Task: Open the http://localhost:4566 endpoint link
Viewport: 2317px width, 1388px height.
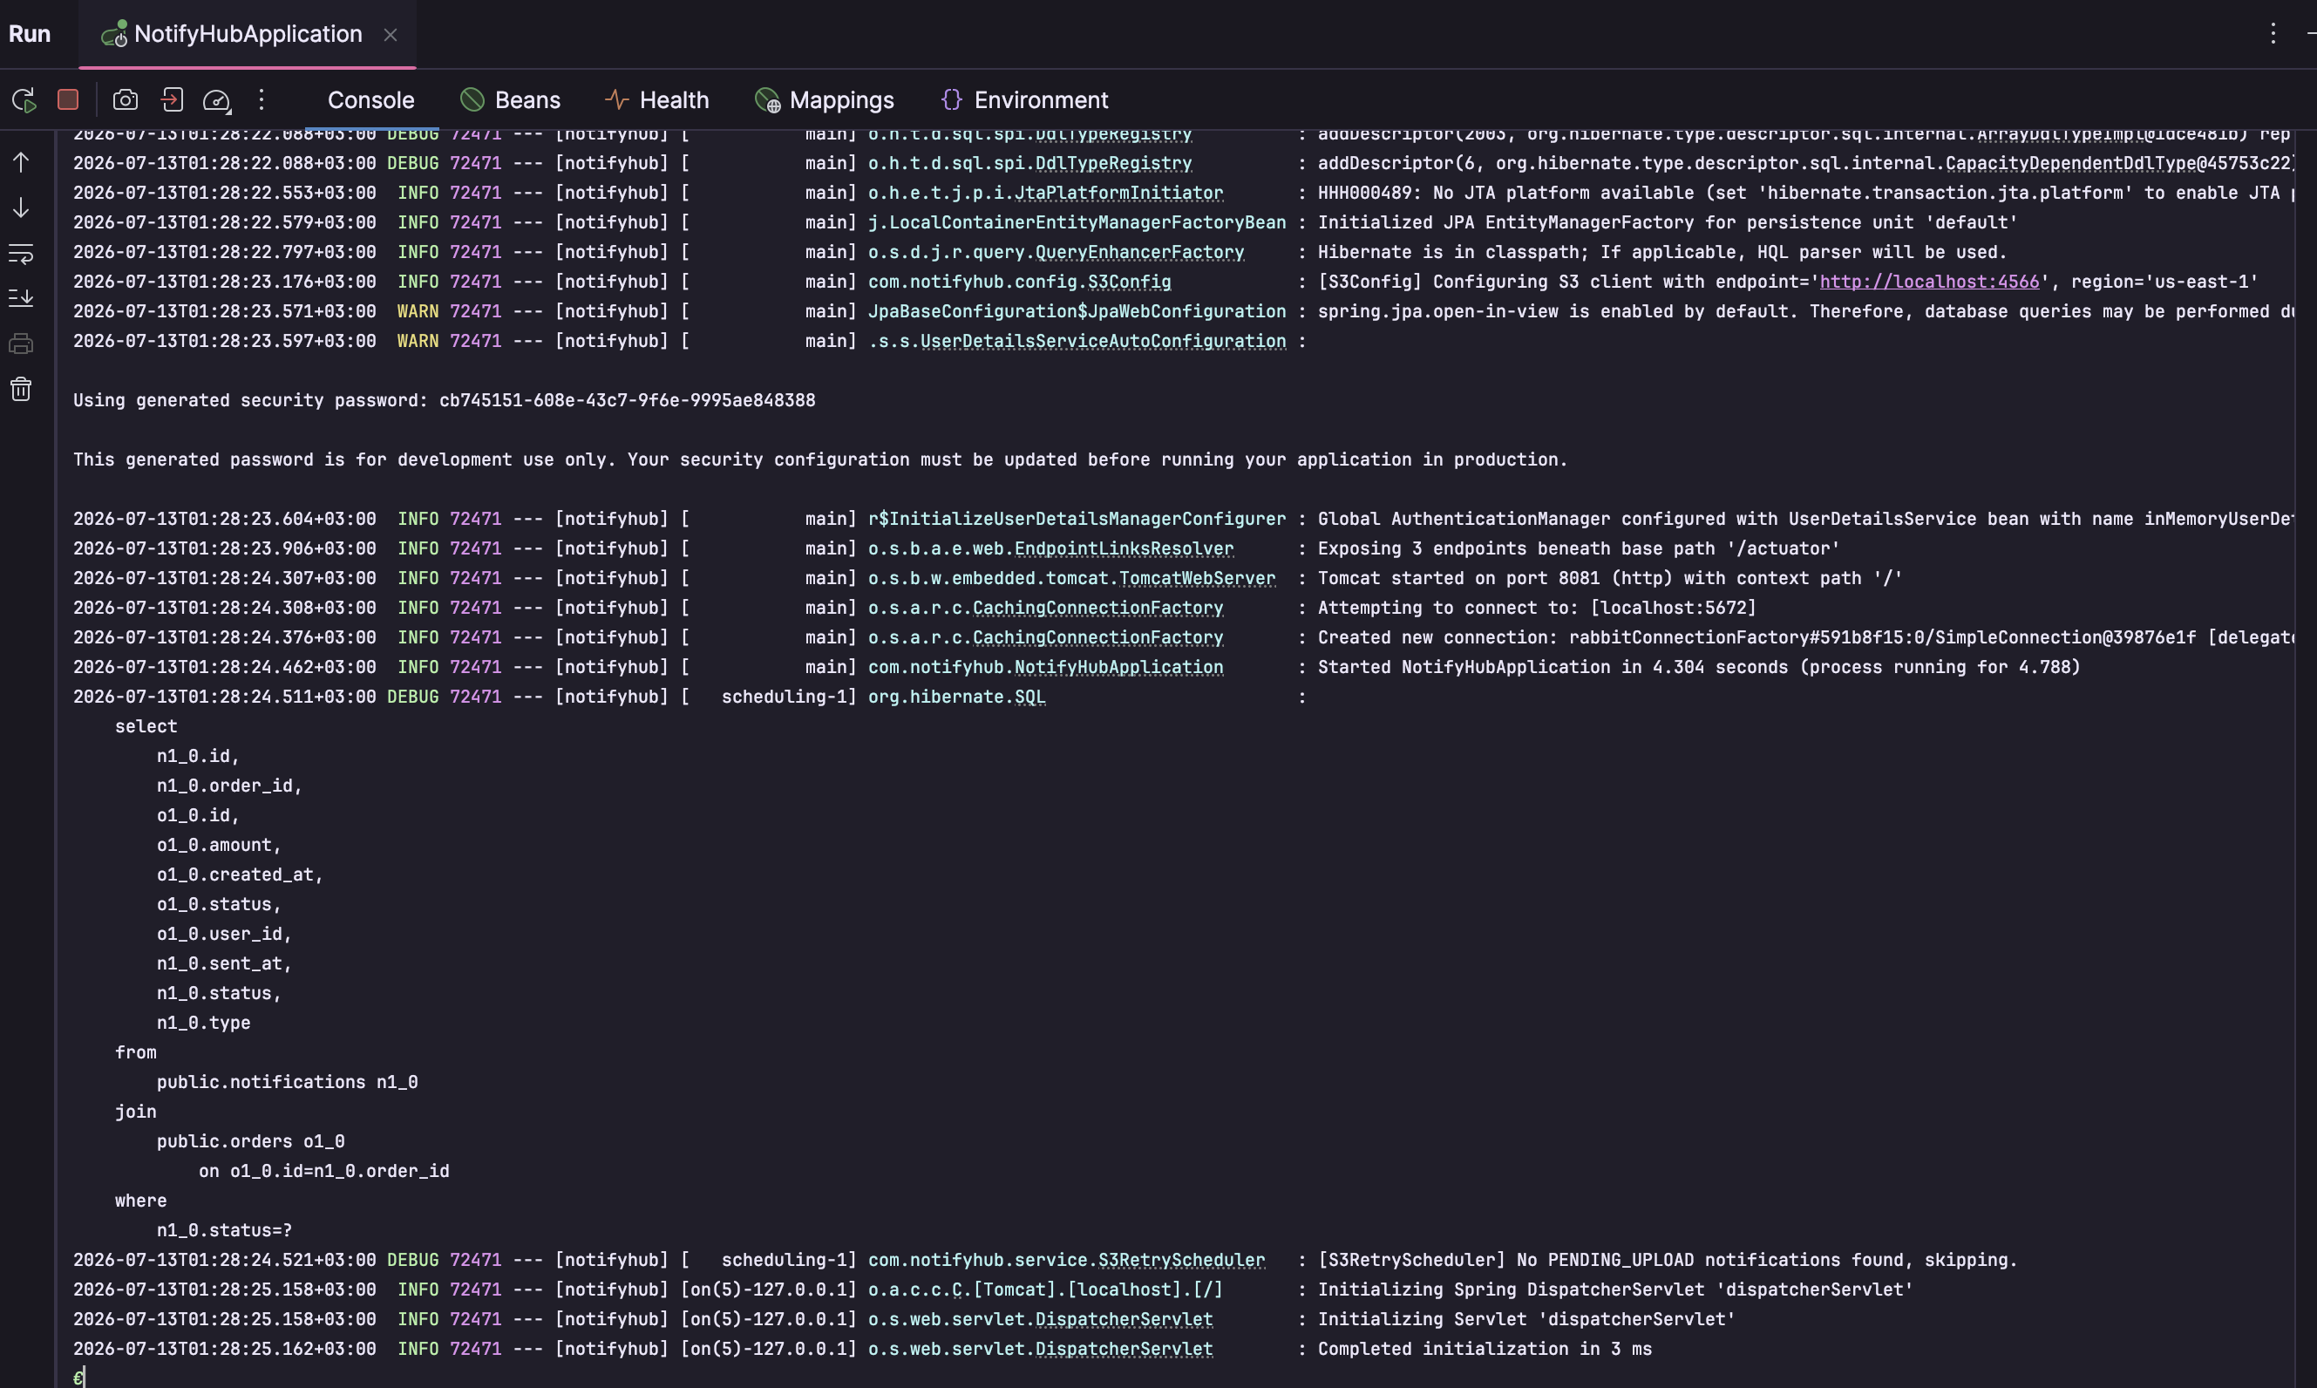Action: coord(1929,282)
